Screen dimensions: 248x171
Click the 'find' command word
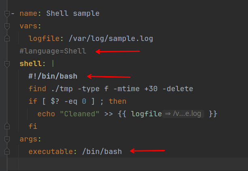(x=37, y=89)
